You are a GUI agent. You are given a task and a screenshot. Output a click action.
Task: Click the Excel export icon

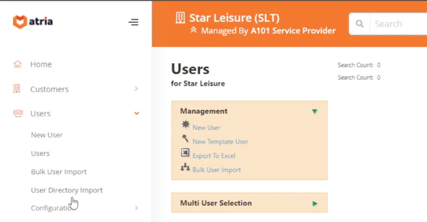(185, 152)
